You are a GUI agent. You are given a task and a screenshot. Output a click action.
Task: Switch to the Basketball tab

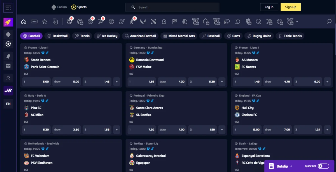click(57, 36)
